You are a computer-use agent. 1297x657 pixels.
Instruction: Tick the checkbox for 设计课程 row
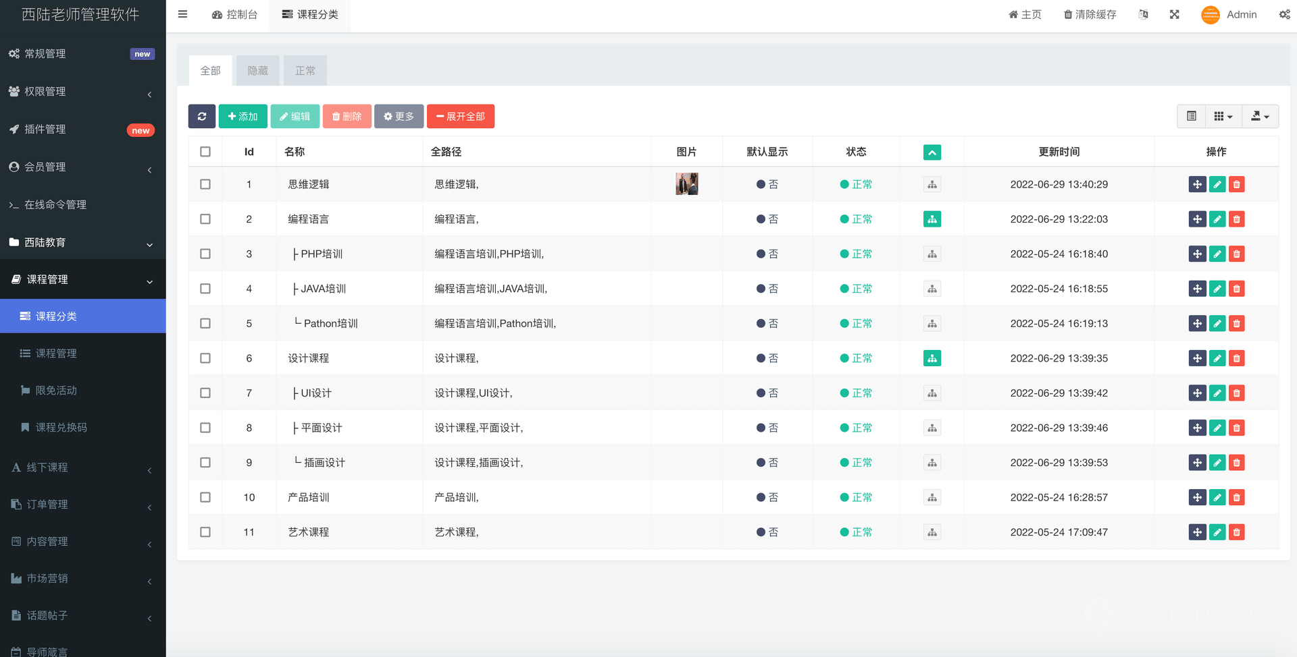click(x=205, y=358)
